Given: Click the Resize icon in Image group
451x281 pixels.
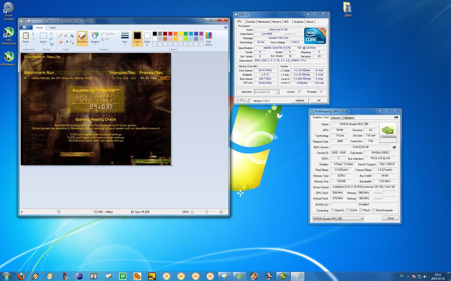Looking at the screenshot, I should coord(51,39).
